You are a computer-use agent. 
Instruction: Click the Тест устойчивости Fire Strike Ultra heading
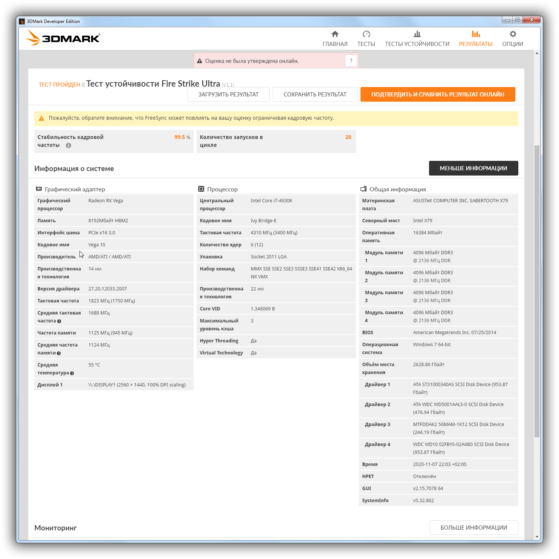(x=153, y=84)
